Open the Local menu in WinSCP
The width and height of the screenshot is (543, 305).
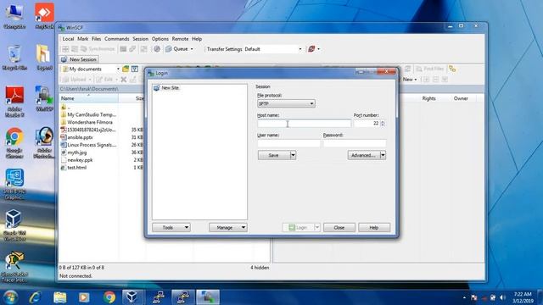pos(68,39)
